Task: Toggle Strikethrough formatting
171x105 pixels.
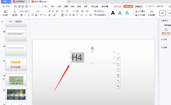Action: coord(33,15)
